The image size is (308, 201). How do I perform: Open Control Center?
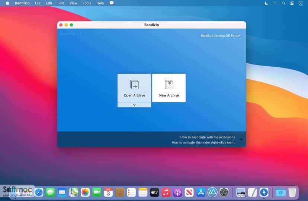click(x=292, y=3)
